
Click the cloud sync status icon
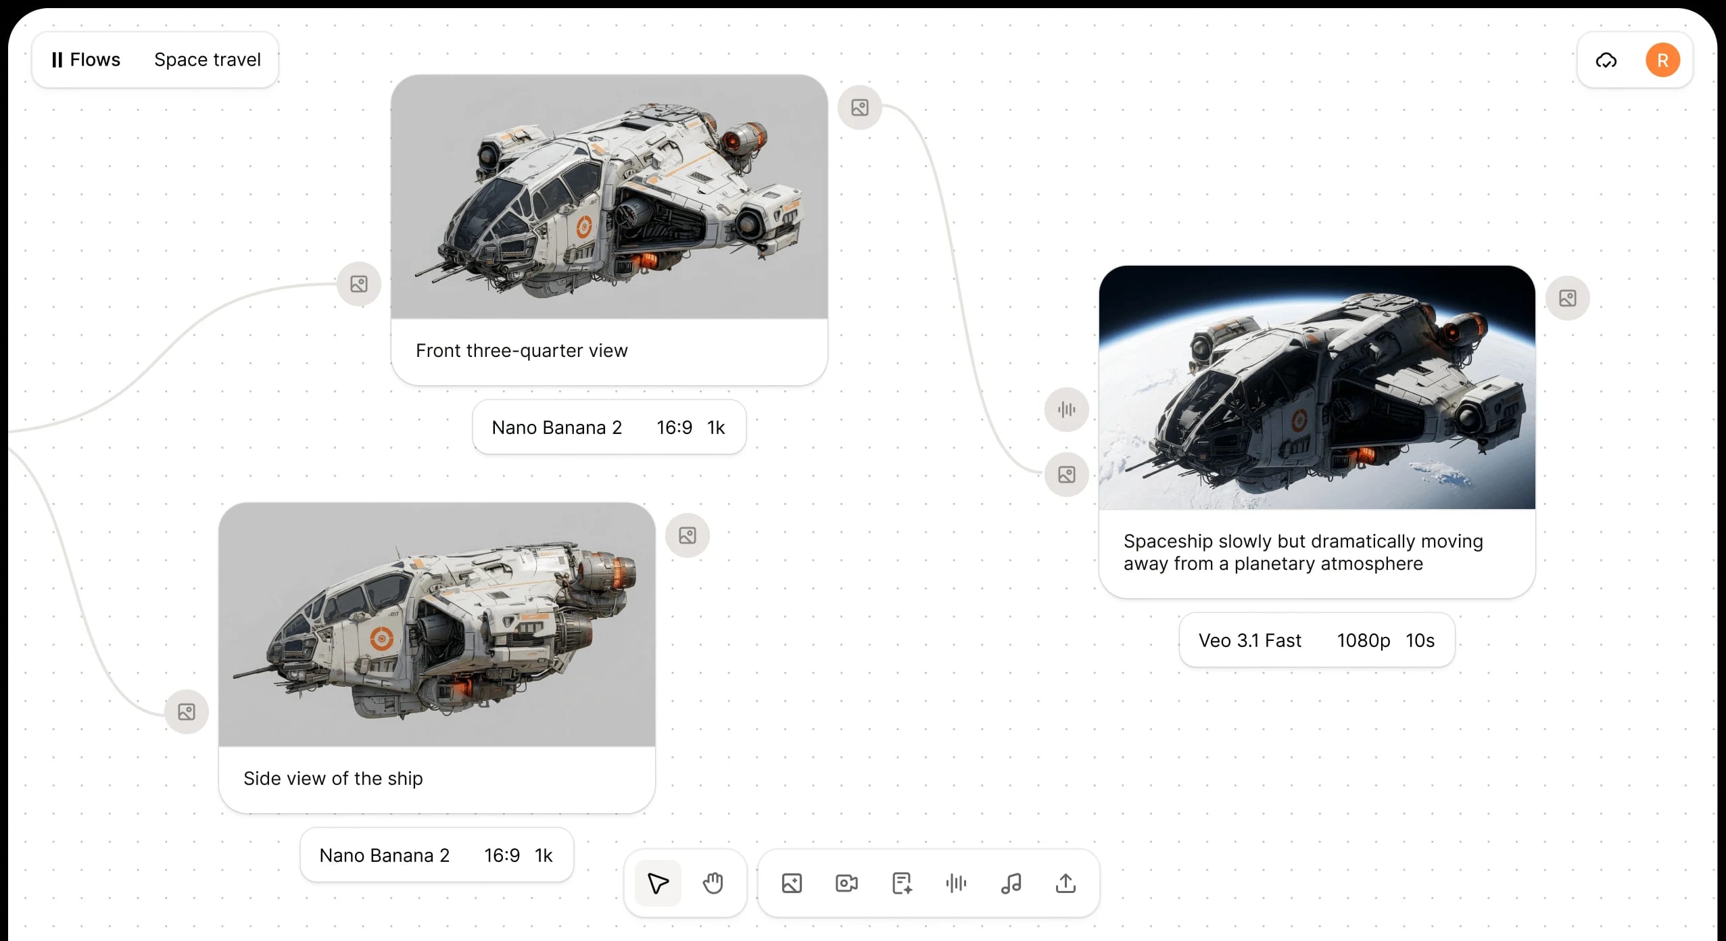1606,60
